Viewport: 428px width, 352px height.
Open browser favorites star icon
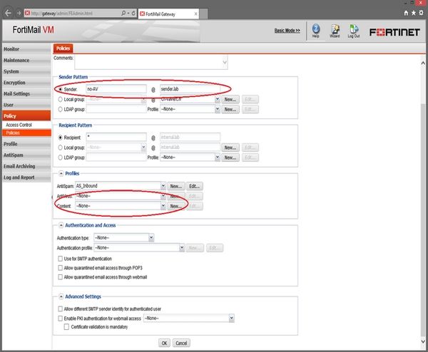pyautogui.click(x=414, y=13)
